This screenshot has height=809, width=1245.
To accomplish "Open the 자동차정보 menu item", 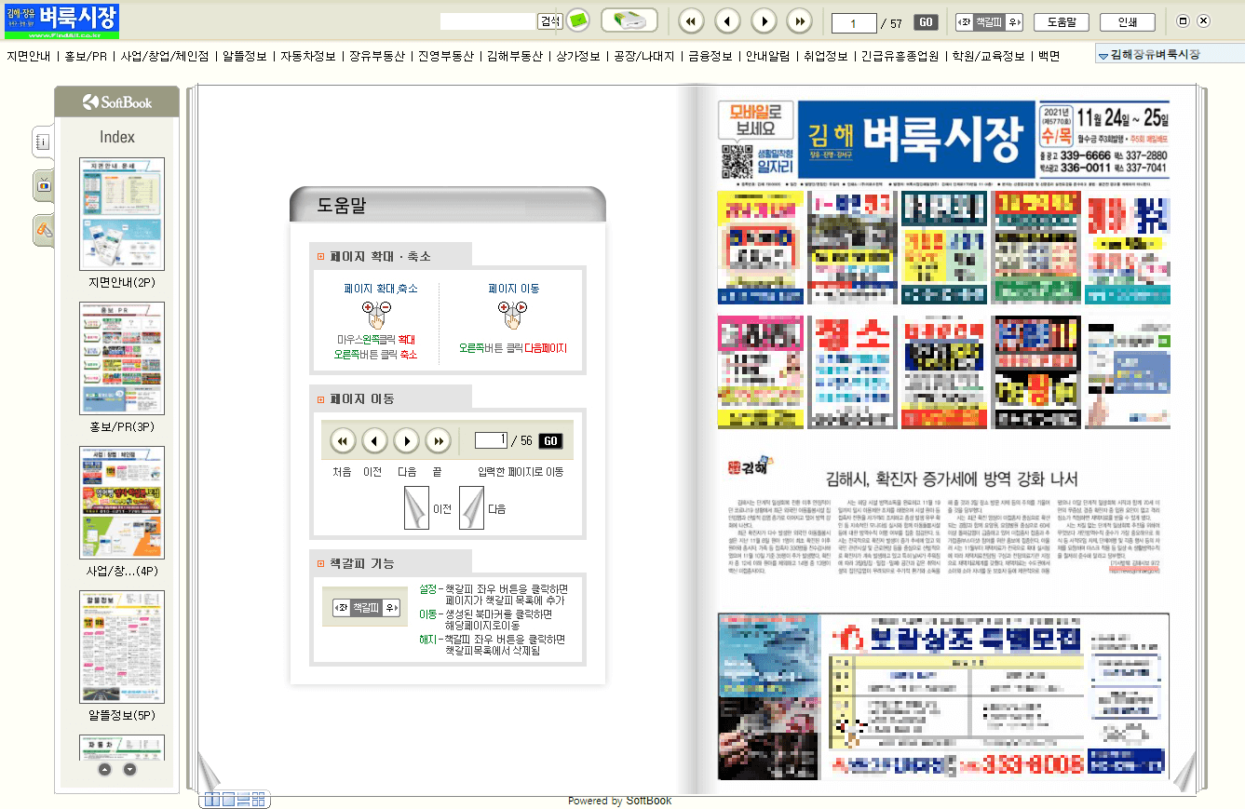I will 308,56.
